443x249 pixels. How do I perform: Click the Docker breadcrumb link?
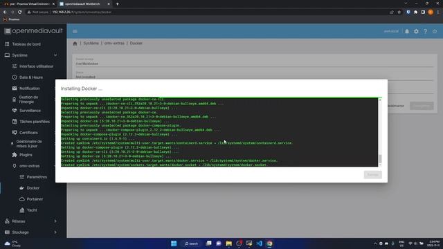pyautogui.click(x=136, y=43)
